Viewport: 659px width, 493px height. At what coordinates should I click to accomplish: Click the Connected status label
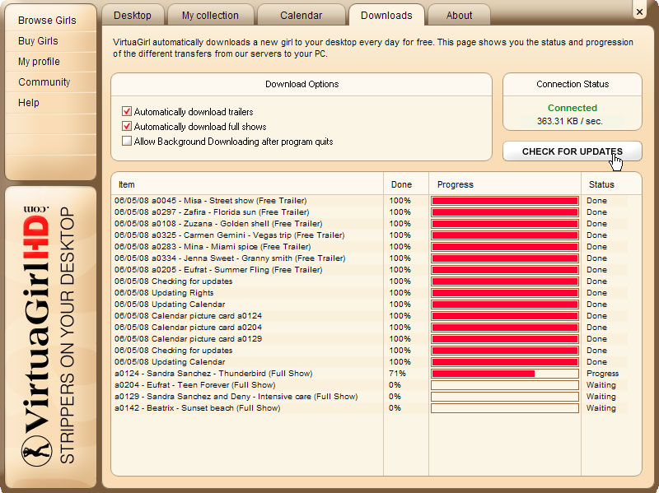[572, 108]
